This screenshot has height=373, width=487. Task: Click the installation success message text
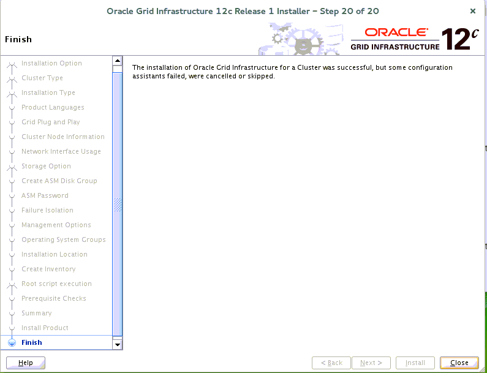click(x=292, y=72)
